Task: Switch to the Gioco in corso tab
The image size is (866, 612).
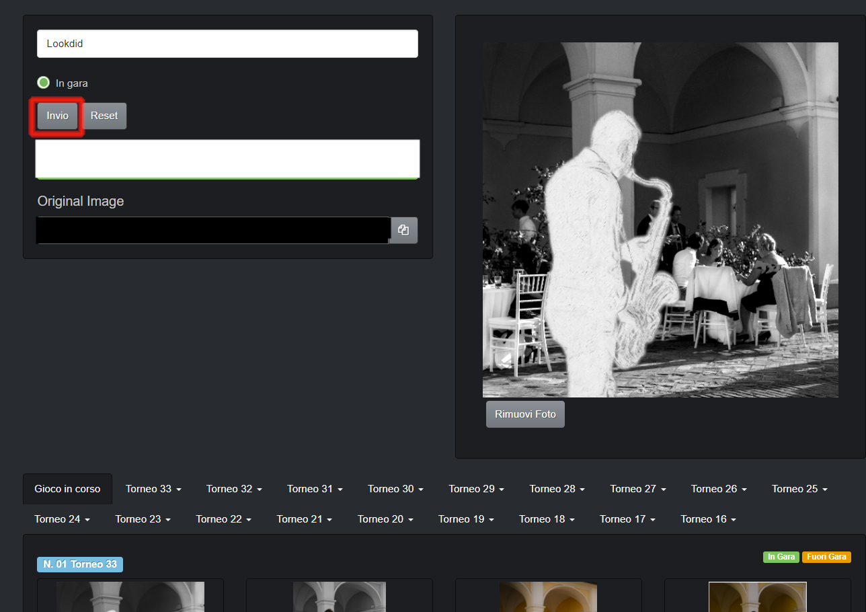Action: coord(67,489)
